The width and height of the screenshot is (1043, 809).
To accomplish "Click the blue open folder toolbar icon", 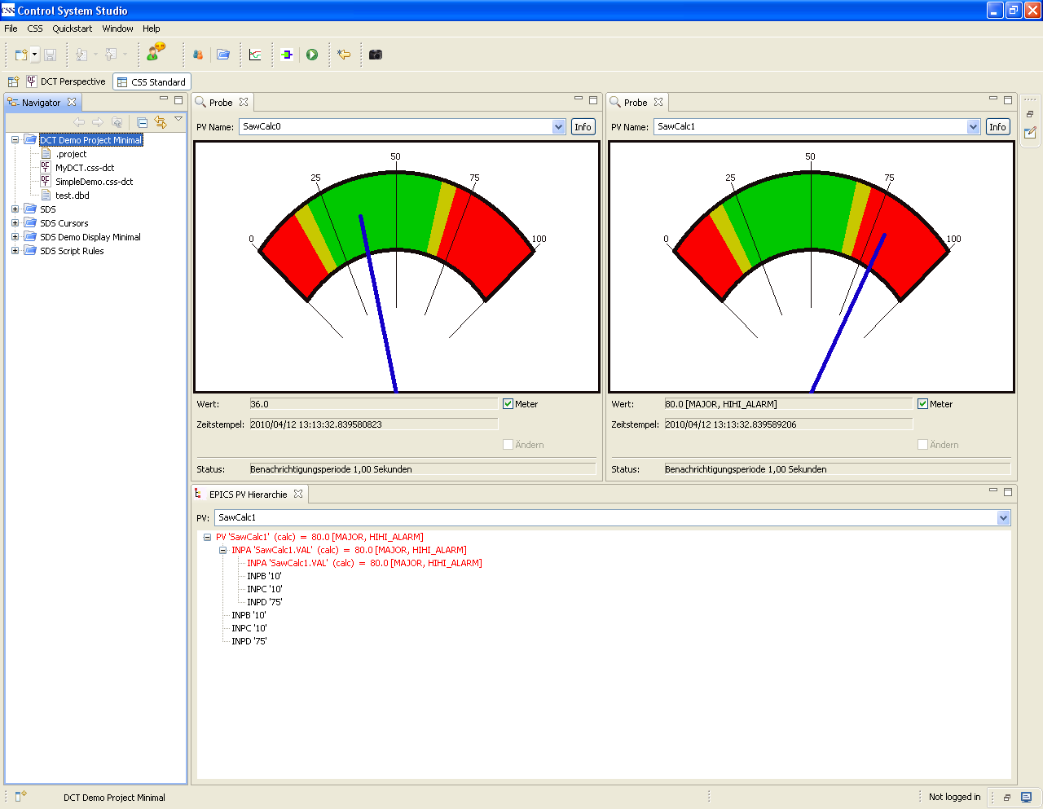I will (x=223, y=55).
